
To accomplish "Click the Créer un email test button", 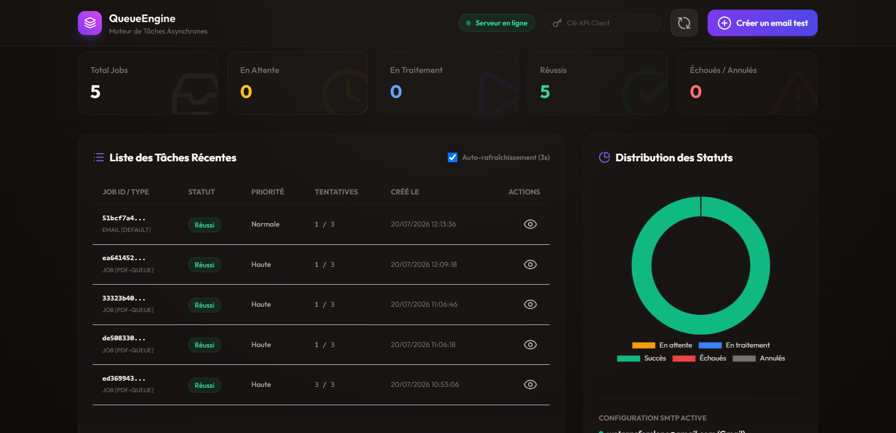I will click(x=762, y=23).
